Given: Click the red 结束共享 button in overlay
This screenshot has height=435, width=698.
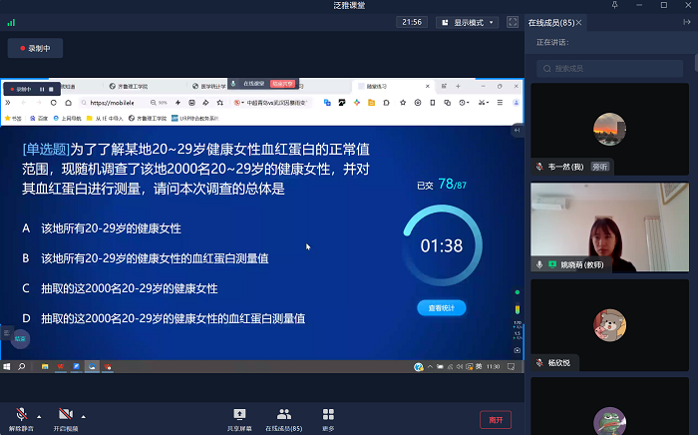Looking at the screenshot, I should tap(282, 84).
